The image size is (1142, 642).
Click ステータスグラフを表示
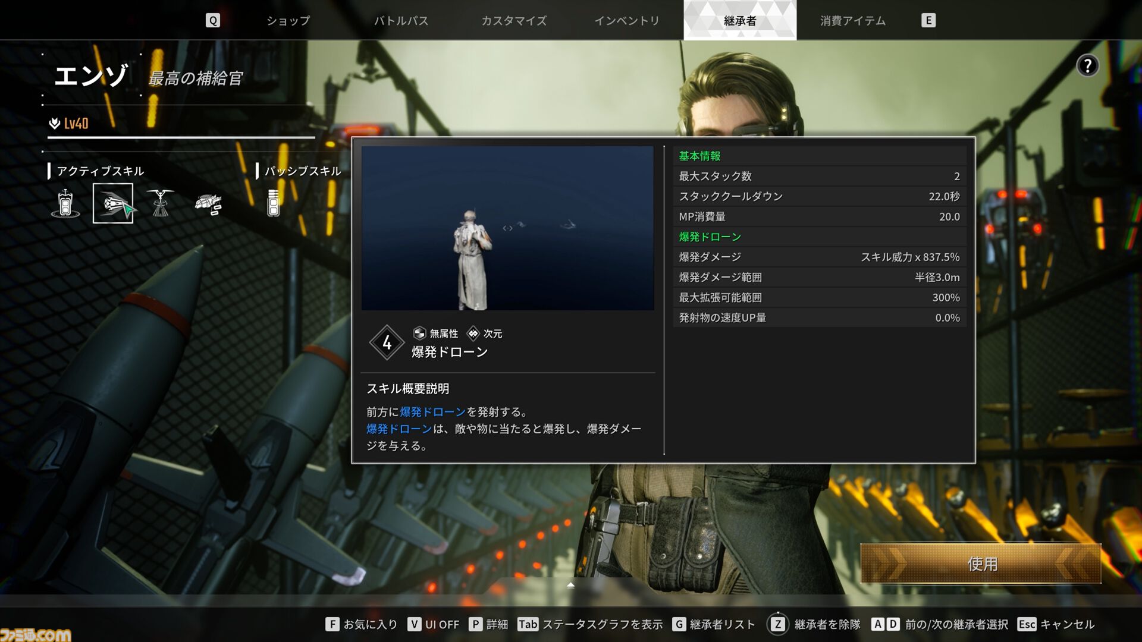click(603, 624)
